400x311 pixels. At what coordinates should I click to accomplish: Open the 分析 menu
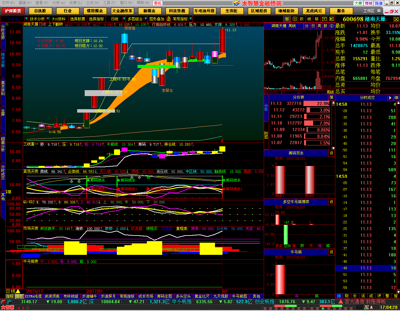(59, 3)
